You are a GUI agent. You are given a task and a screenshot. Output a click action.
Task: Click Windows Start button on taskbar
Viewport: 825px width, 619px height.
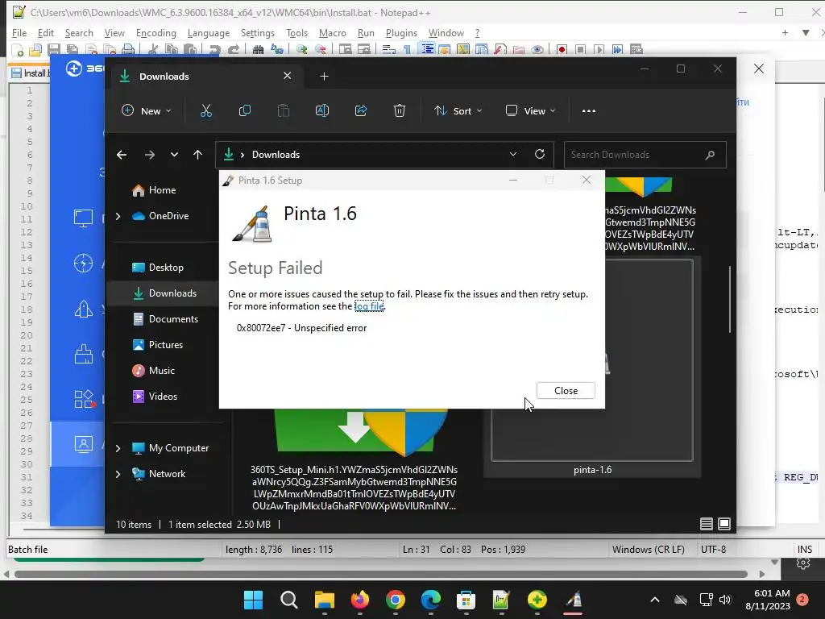pyautogui.click(x=253, y=600)
